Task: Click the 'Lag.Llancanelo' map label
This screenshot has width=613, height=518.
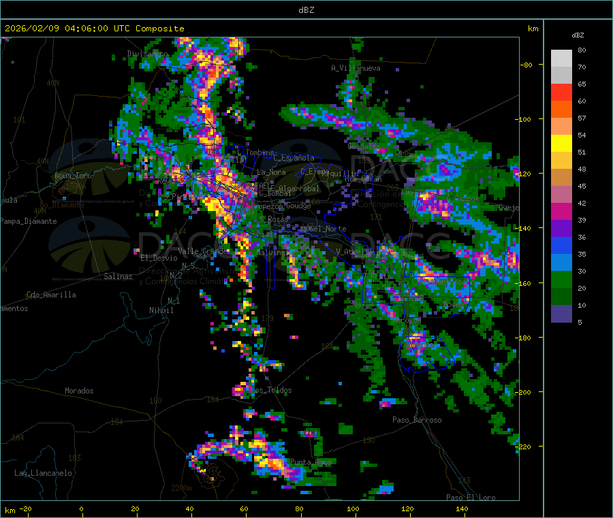Action: (x=43, y=473)
